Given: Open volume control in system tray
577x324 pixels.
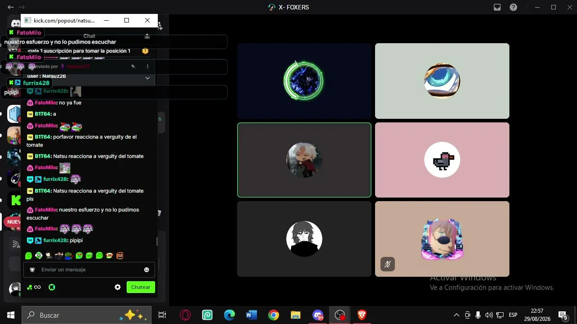Looking at the screenshot, I should click(489, 315).
